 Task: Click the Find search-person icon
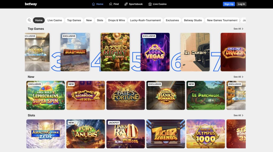(x=111, y=4)
